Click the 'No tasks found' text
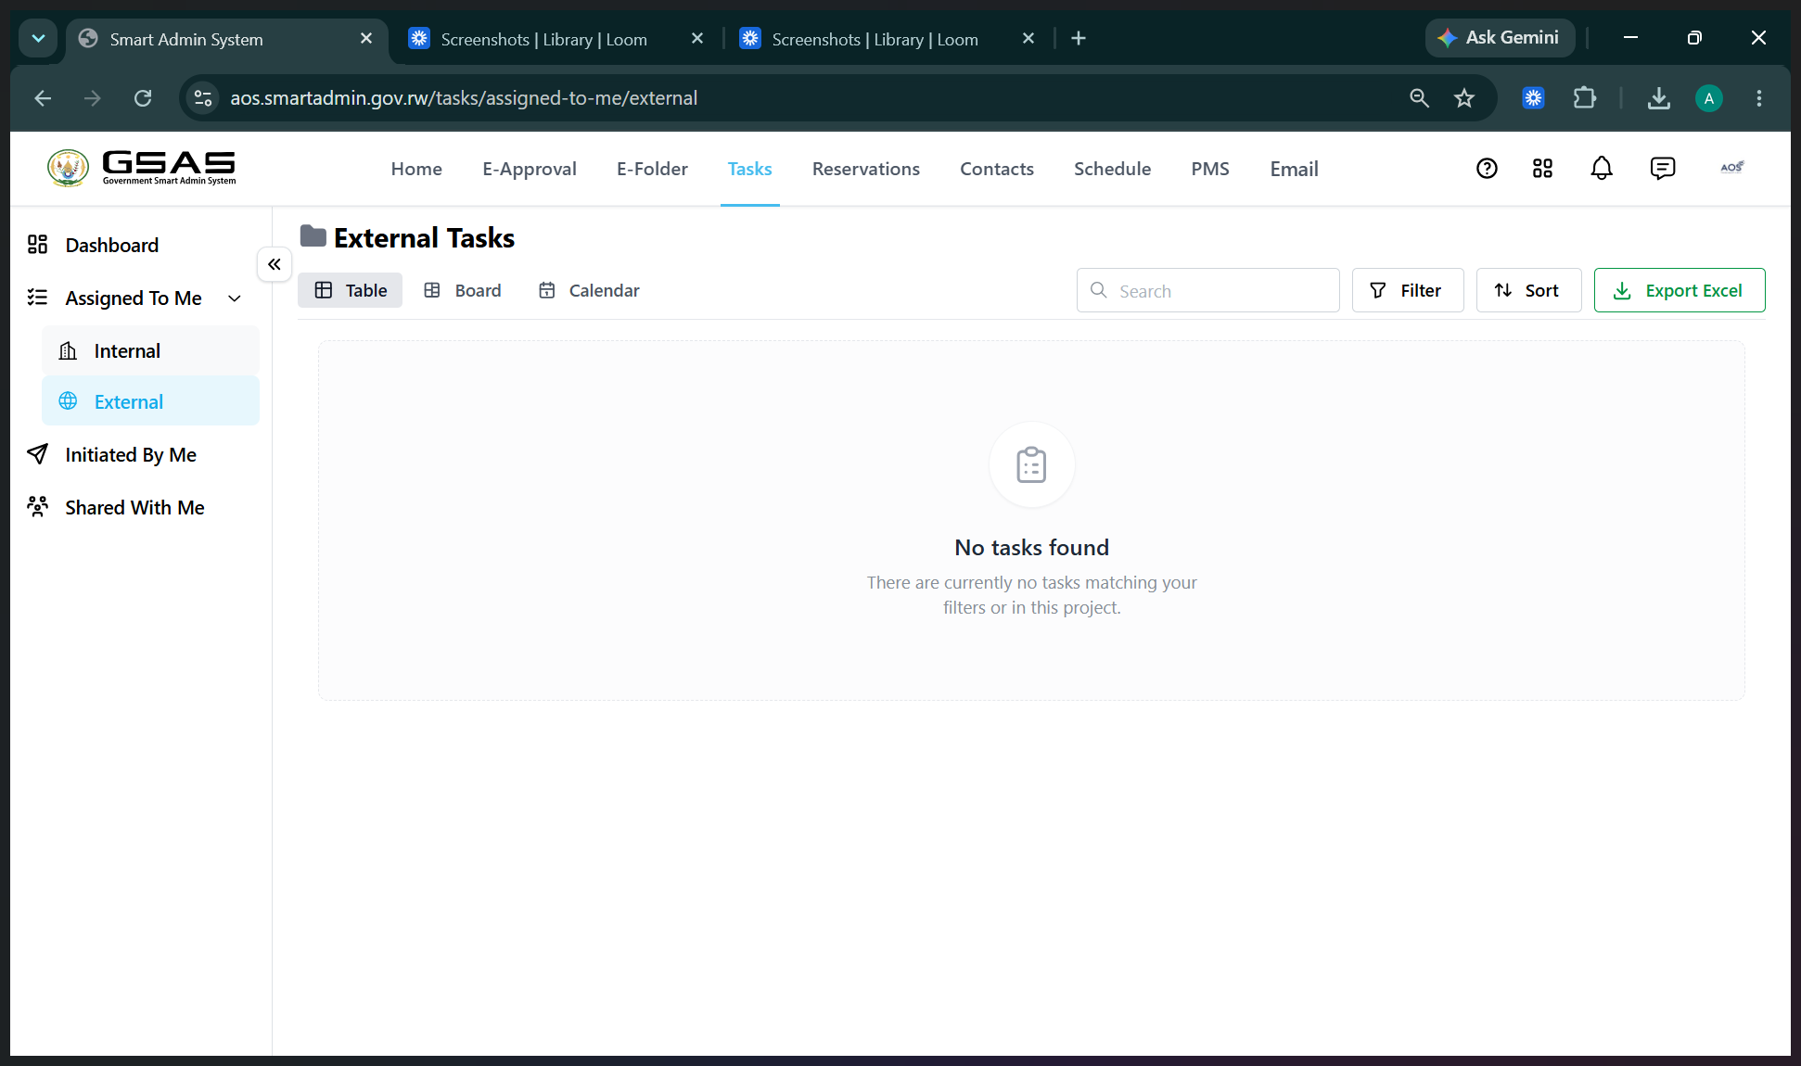 point(1031,548)
